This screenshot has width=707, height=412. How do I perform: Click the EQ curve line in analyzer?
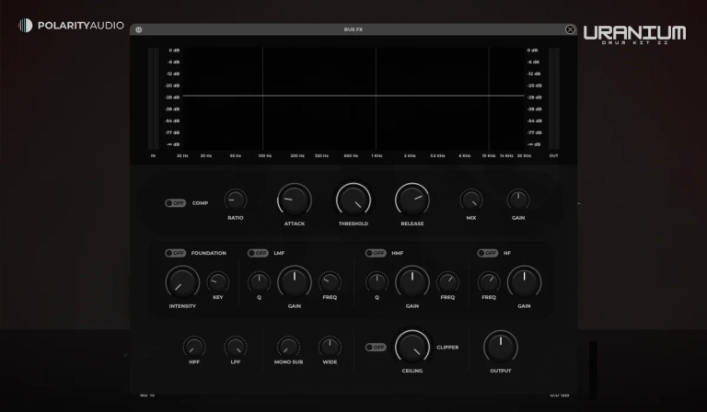[x=353, y=96]
